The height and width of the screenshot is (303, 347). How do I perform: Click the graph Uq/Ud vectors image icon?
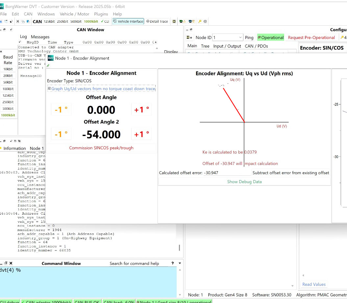click(x=49, y=88)
